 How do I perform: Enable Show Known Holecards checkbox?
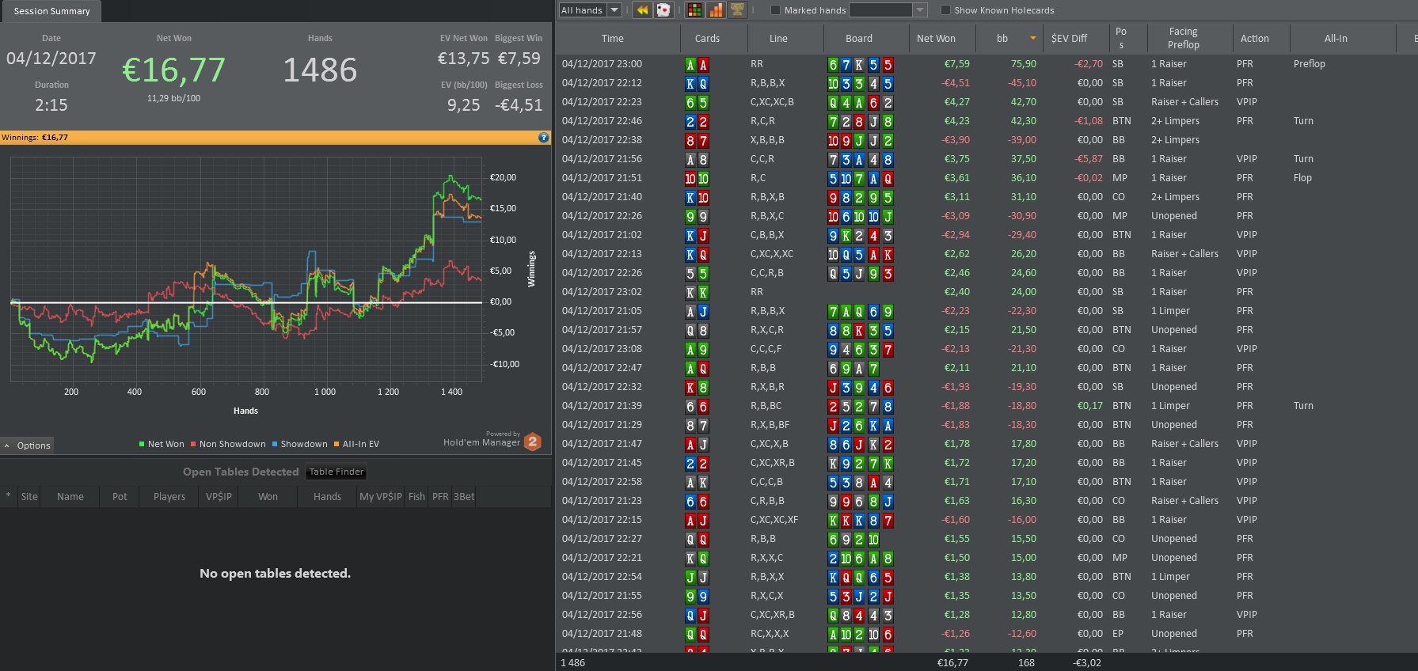(945, 10)
